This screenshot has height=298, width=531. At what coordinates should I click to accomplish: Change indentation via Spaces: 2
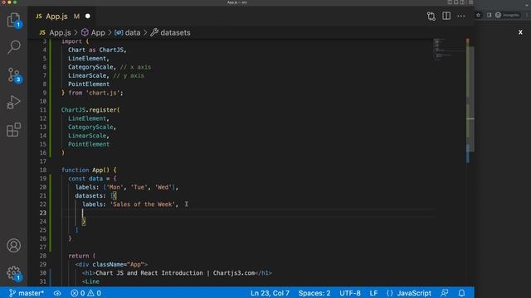point(314,293)
